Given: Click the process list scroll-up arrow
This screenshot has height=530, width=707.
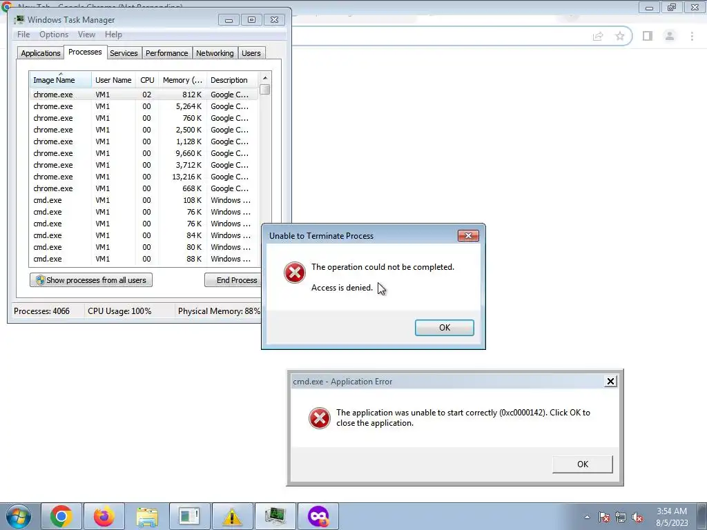Looking at the screenshot, I should (x=265, y=77).
